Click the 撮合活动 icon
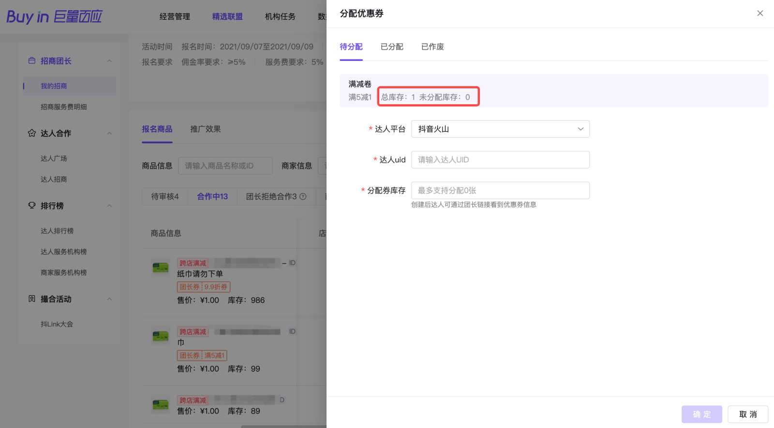Viewport: 774px width, 428px height. point(32,299)
